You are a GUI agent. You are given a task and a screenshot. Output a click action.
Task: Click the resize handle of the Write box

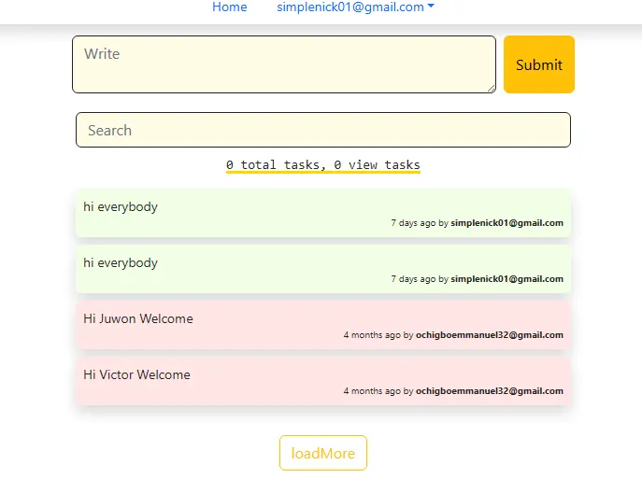coord(490,88)
